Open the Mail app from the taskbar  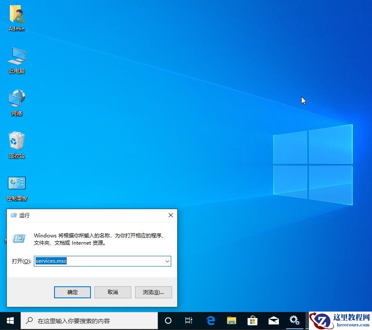click(273, 320)
